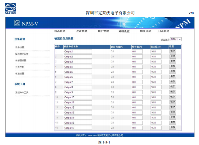The height and width of the screenshot is (145, 199).
Task: Save settings for Output16 row
Action: [x=173, y=128]
